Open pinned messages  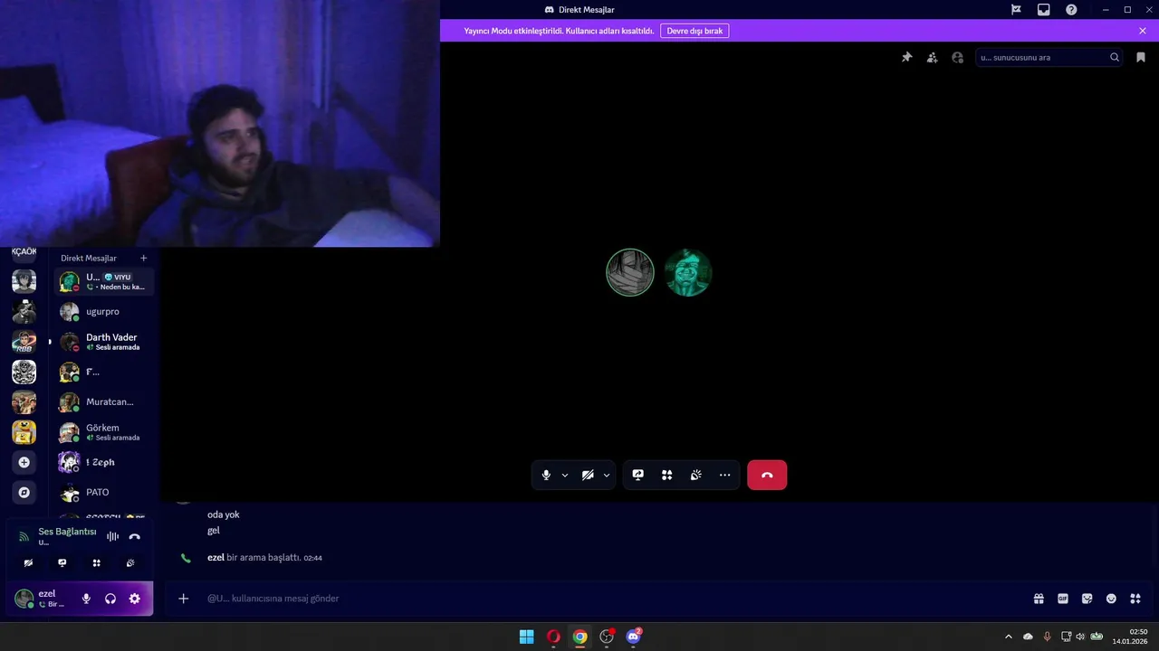click(x=906, y=57)
